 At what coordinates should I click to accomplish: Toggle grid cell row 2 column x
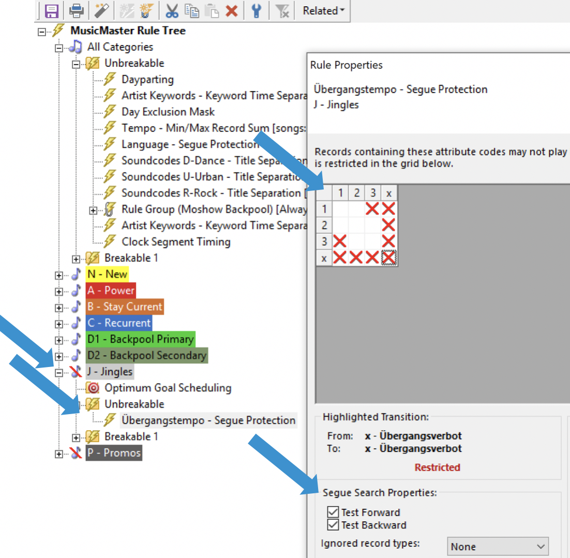(x=389, y=225)
